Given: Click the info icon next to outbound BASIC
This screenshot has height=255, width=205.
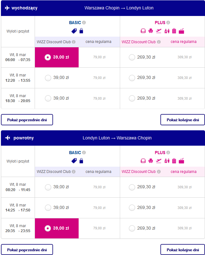Looking at the screenshot, I should pyautogui.click(x=84, y=23).
